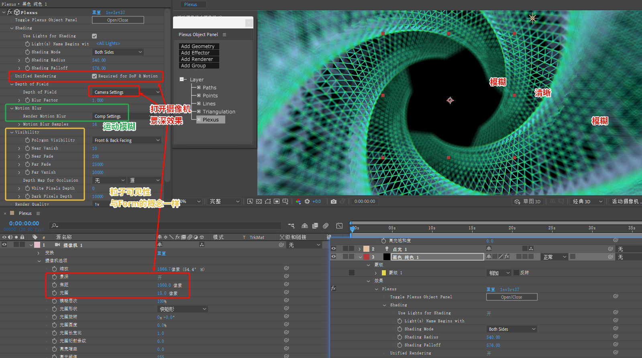Toggle lock box for 蒙版 1 mask row
The width and height of the screenshot is (642, 358).
[x=352, y=273]
